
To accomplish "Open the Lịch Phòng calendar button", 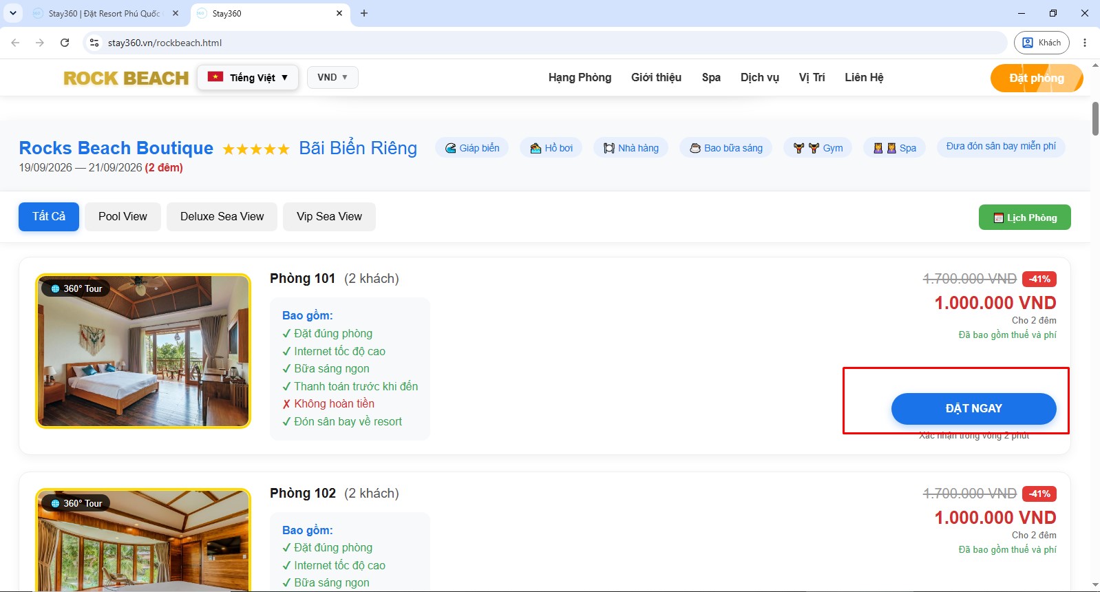I will tap(1025, 218).
